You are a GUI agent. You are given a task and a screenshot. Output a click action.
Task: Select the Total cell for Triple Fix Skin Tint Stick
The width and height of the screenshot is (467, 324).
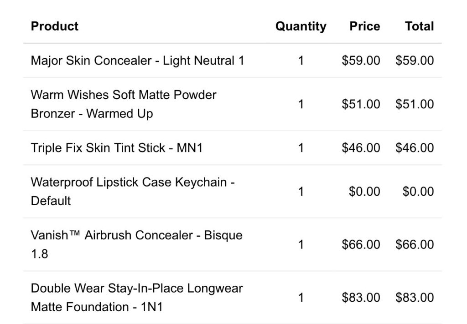tap(415, 148)
